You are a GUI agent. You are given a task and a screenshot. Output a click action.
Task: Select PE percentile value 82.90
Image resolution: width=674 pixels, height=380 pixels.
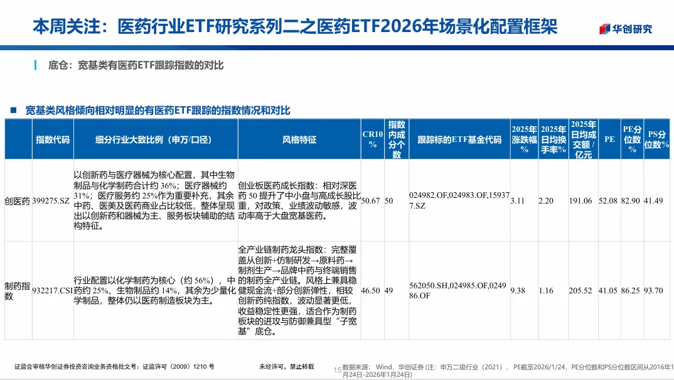[630, 201]
